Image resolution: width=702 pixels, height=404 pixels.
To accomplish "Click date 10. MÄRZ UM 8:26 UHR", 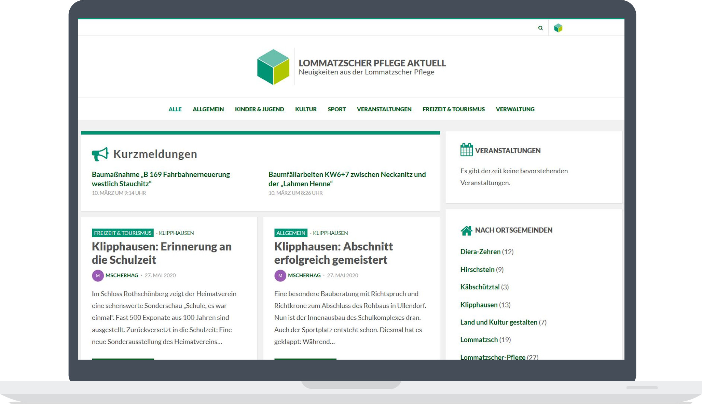I will [295, 193].
